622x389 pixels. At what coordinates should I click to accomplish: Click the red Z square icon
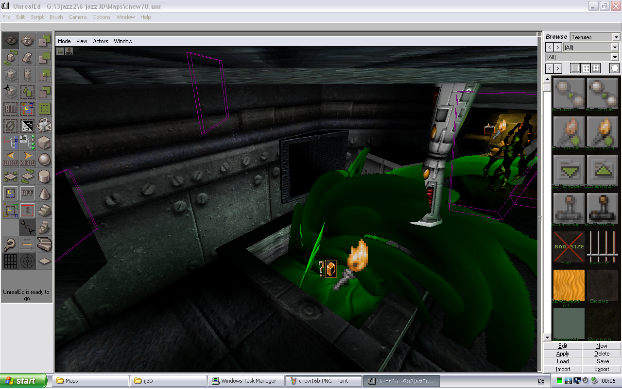[x=28, y=211]
